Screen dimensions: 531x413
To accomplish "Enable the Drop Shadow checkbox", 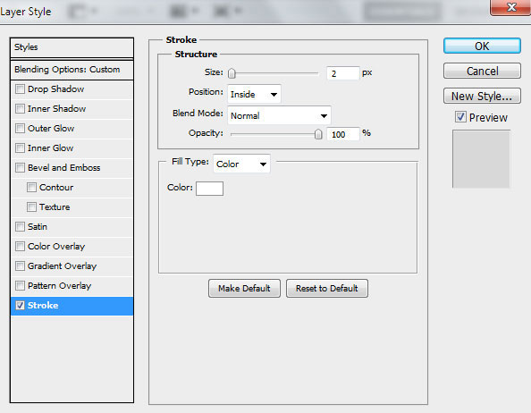I will [20, 89].
